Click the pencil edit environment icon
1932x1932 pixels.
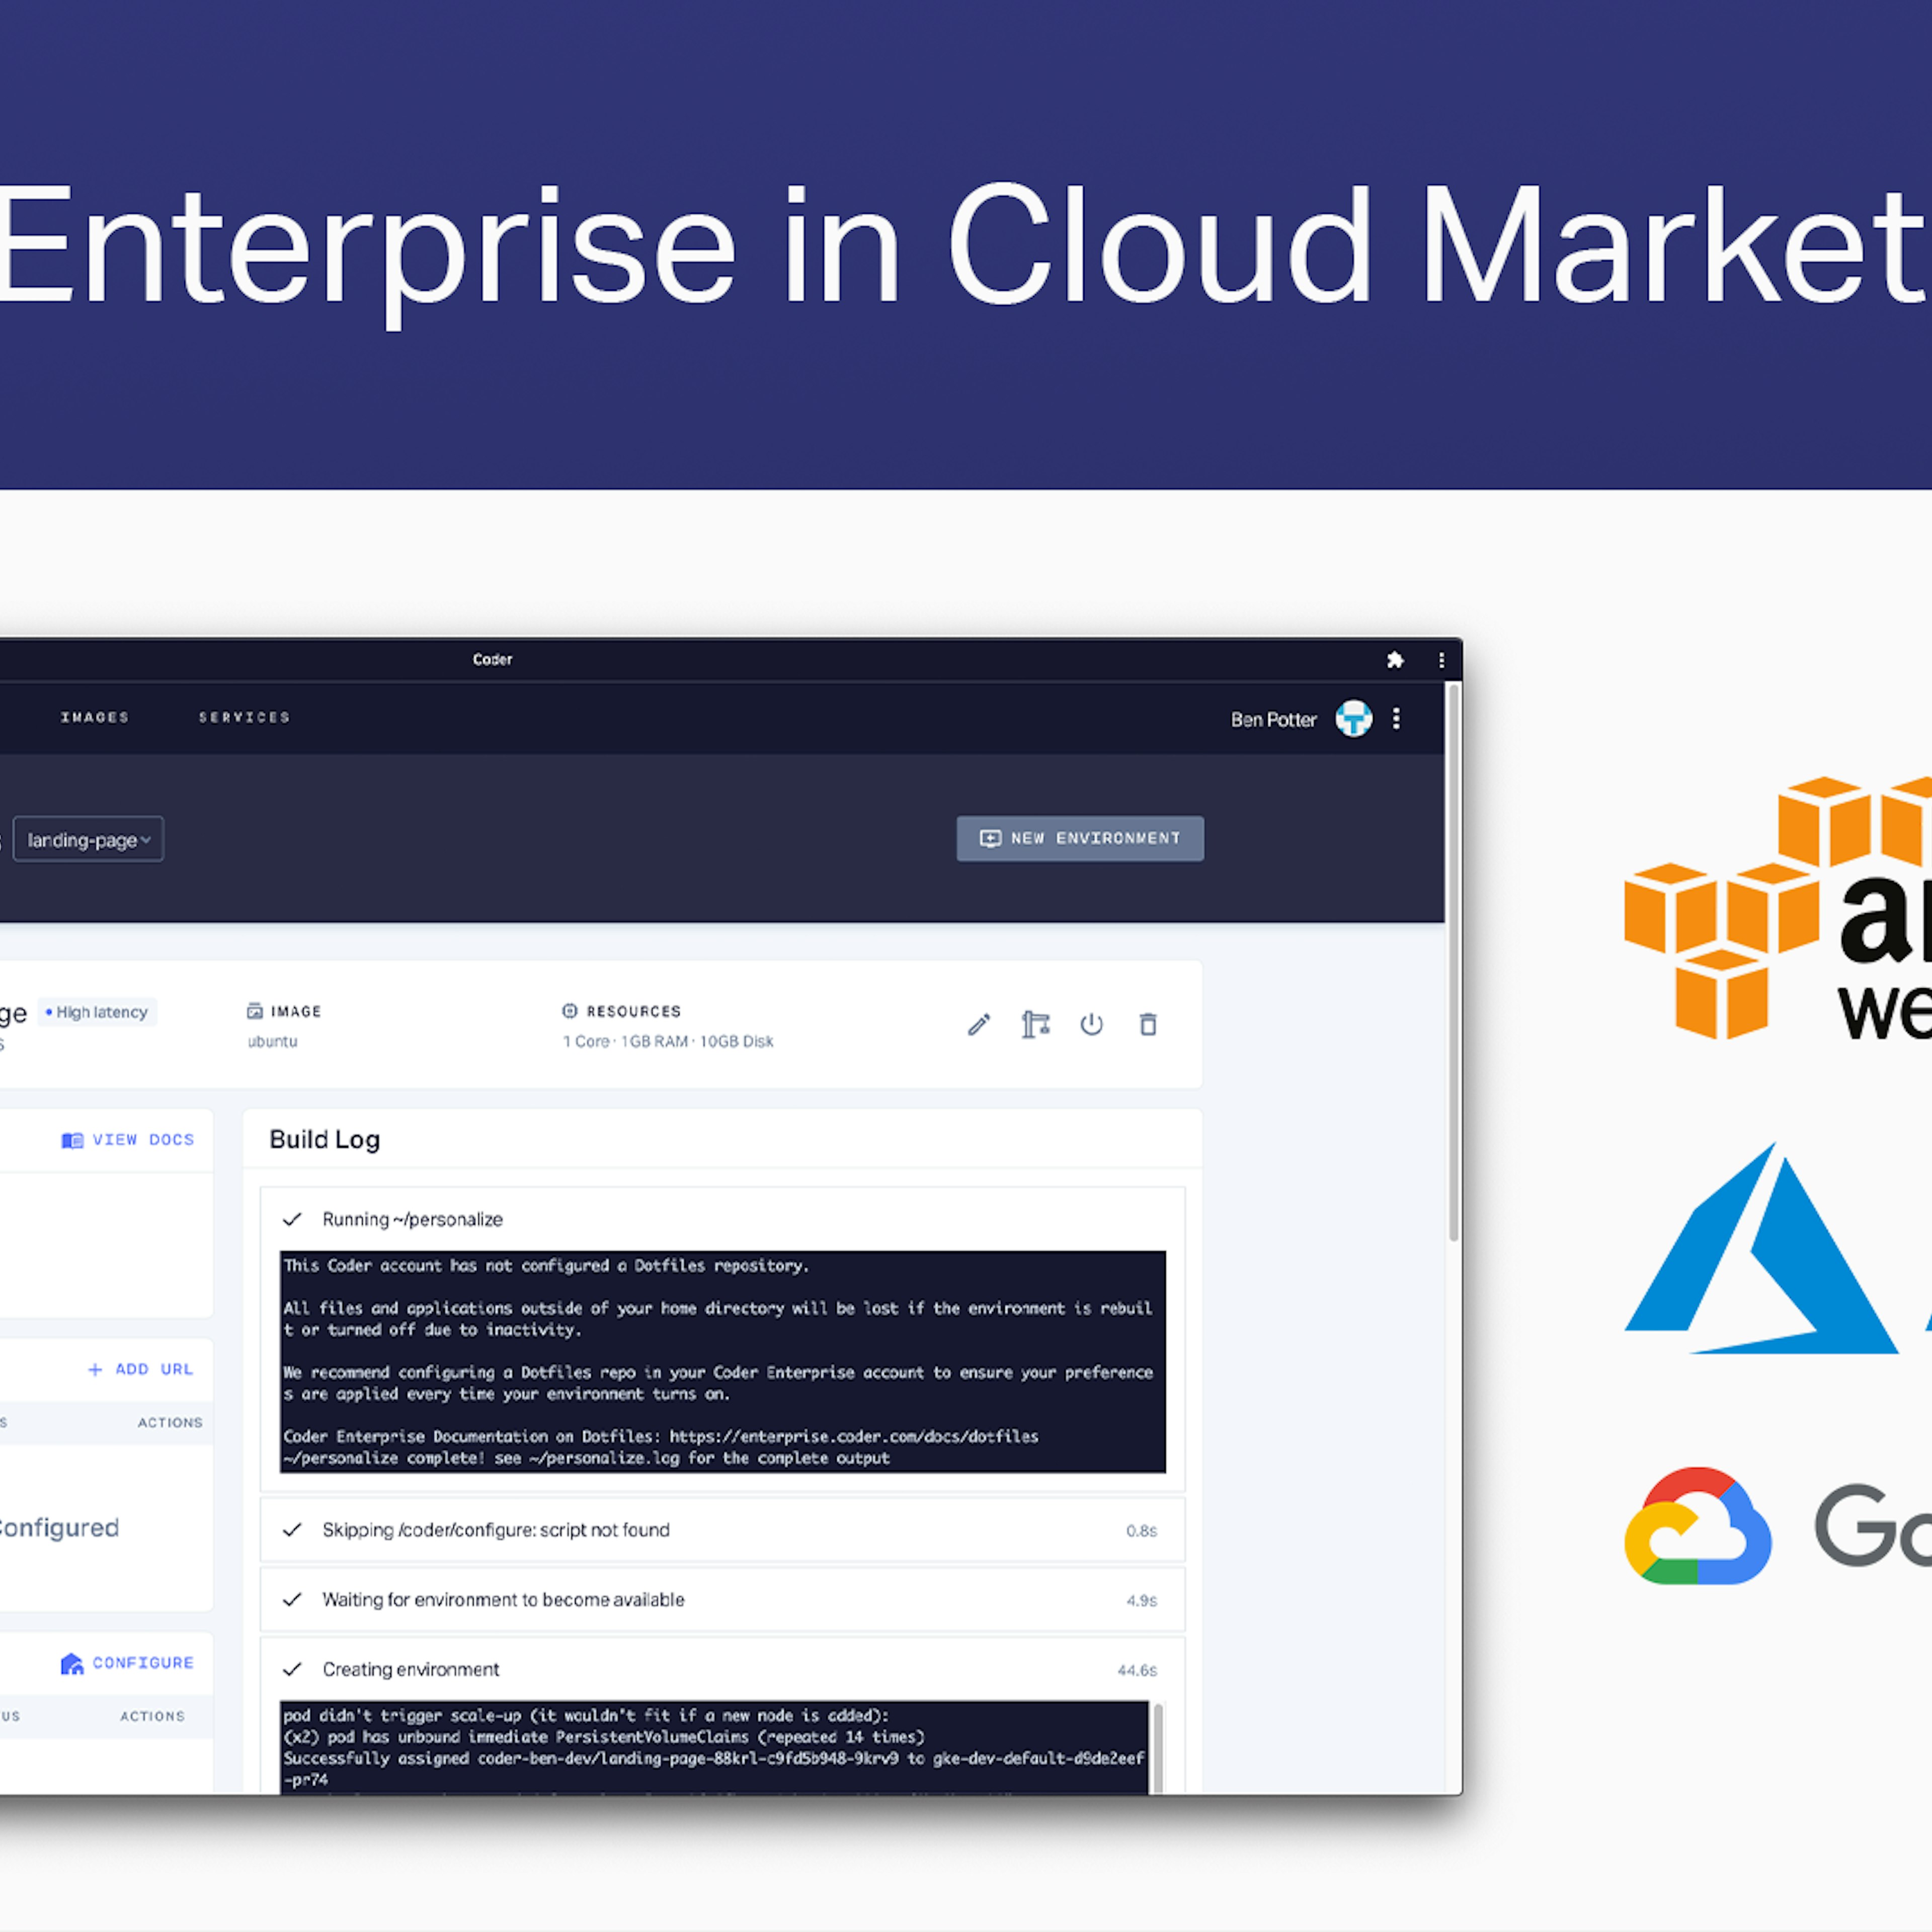(x=979, y=1025)
